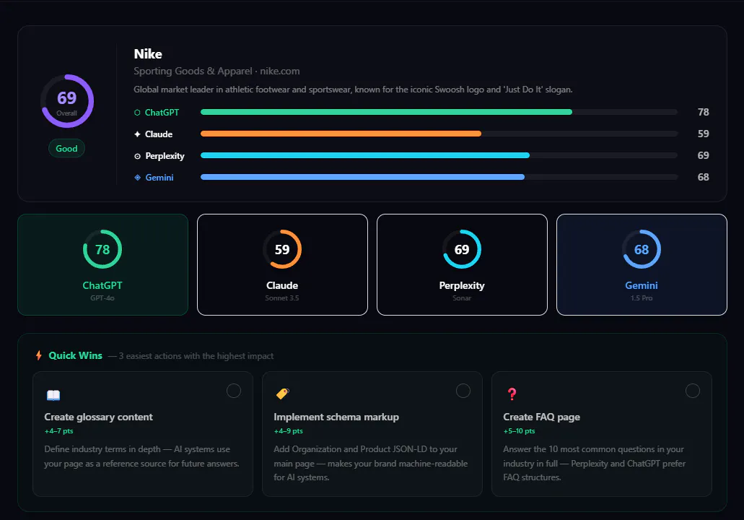Click the 78 value beside ChatGPT bar
This screenshot has width=744, height=520.
point(703,112)
